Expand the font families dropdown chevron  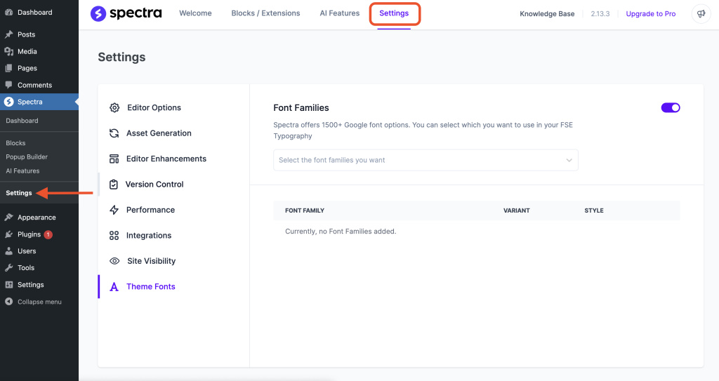[569, 160]
